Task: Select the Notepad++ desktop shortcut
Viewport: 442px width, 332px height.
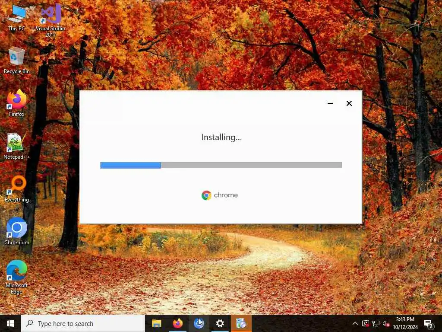Action: click(17, 146)
